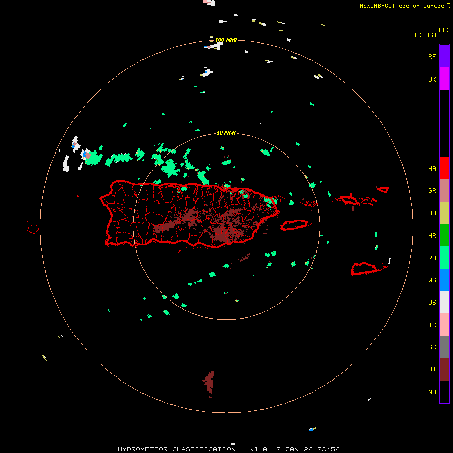
Task: Click the DS white legend swatch
Action: 444,302
